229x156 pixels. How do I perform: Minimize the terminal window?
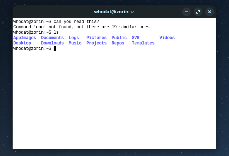187,12
